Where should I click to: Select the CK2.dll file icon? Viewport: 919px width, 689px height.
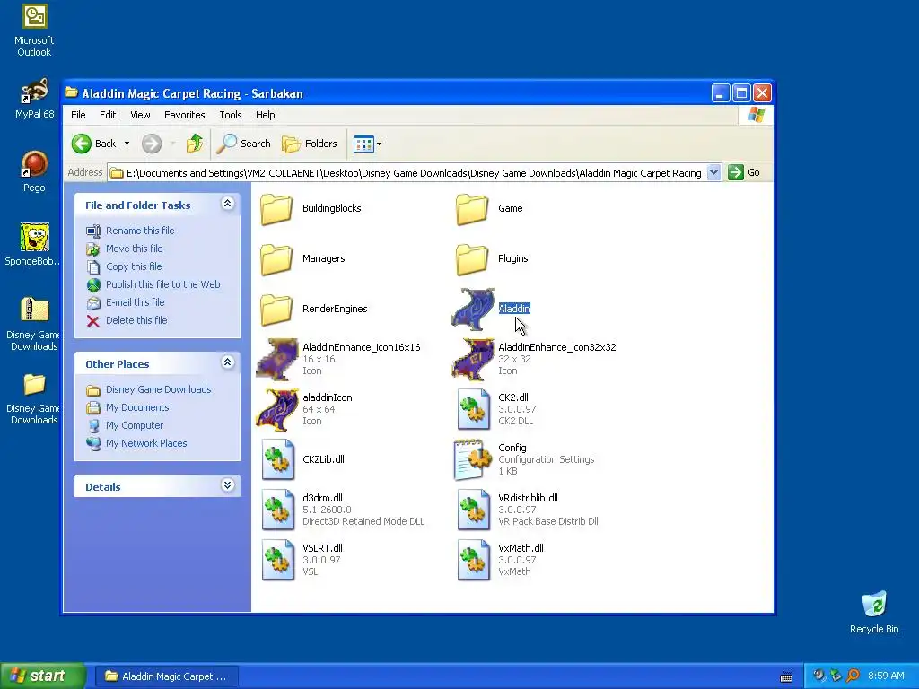[474, 409]
